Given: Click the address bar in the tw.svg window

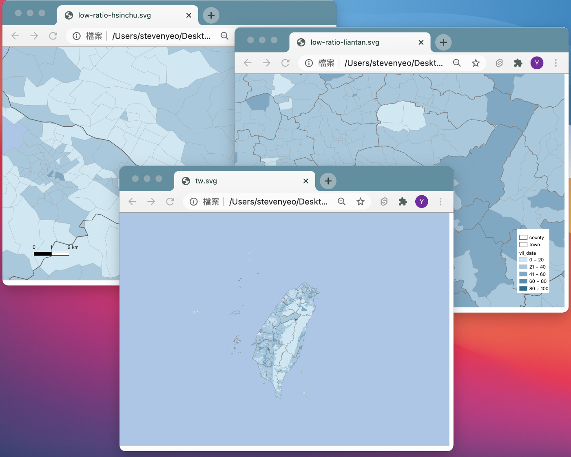Looking at the screenshot, I should tap(278, 201).
